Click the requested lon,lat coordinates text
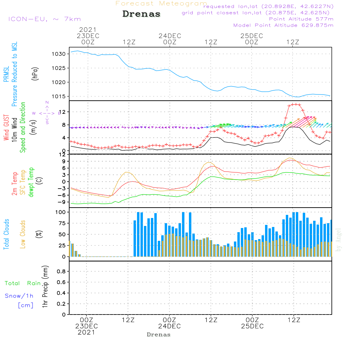Screen dimensions: 346x346 268,7
